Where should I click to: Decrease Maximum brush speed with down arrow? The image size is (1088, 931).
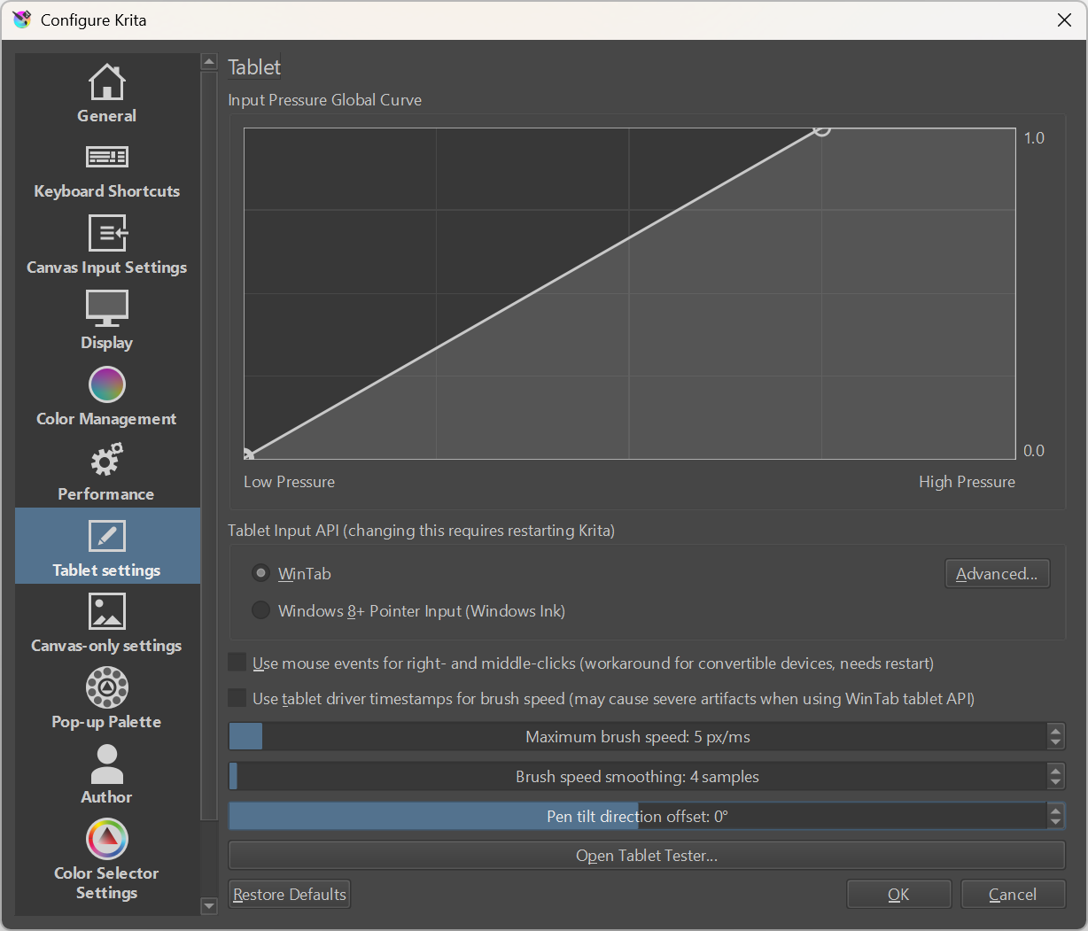(1055, 743)
